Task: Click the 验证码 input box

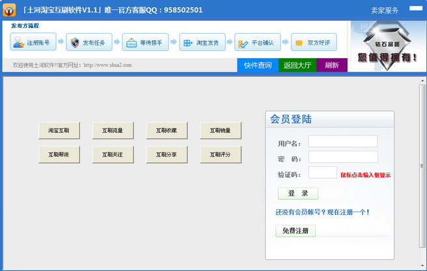Action: [x=322, y=172]
